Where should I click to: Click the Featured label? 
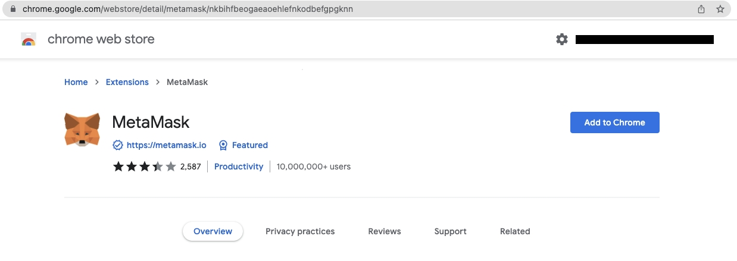250,145
